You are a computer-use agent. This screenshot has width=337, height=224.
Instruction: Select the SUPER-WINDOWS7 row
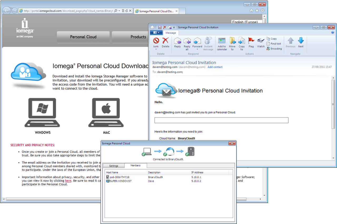pos(169,181)
